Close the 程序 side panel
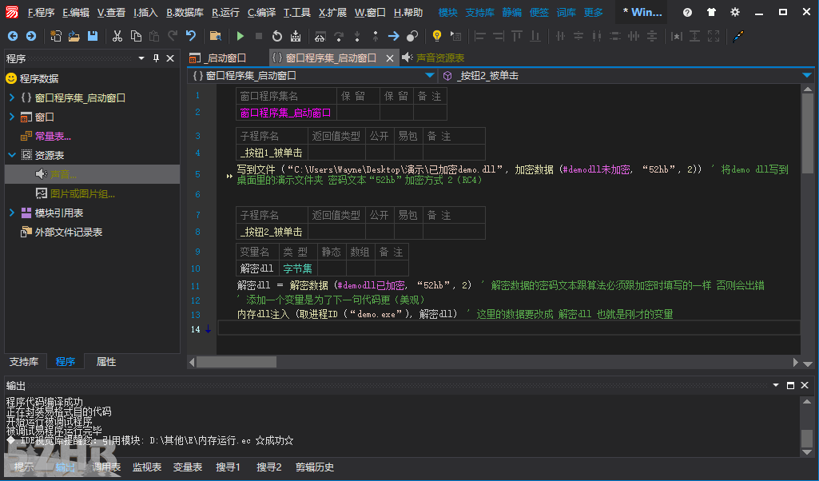 coord(169,58)
